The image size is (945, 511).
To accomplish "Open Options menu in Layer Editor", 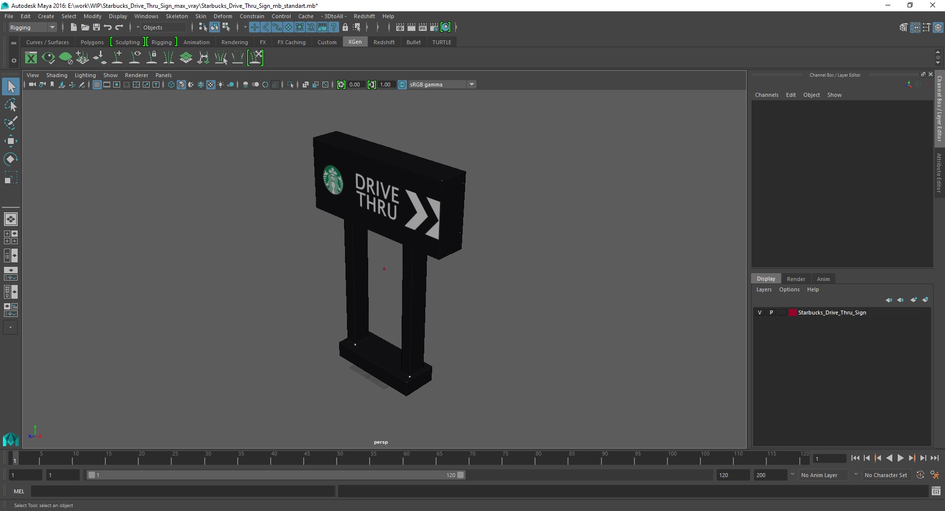I will (789, 289).
